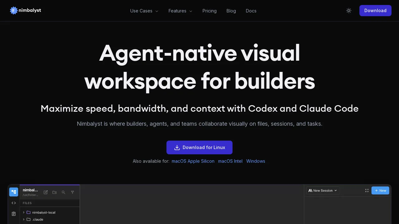Go to the Pricing page
This screenshot has width=399, height=224.
tap(209, 11)
